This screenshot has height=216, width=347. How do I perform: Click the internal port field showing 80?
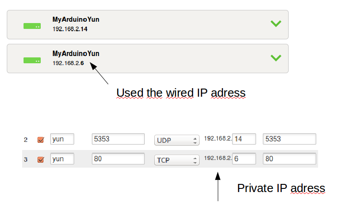click(x=289, y=159)
